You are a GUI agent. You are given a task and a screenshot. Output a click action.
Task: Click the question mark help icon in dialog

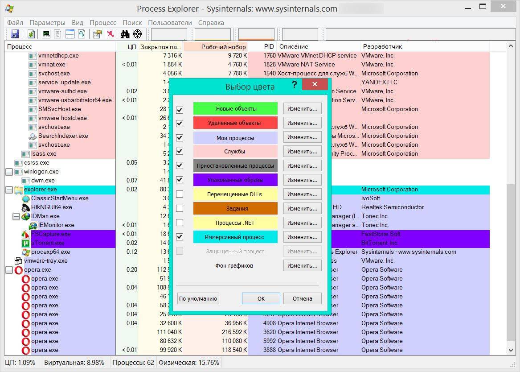click(294, 84)
